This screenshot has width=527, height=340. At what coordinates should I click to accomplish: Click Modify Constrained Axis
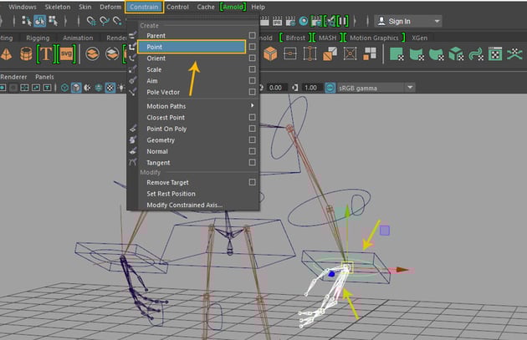click(x=186, y=206)
